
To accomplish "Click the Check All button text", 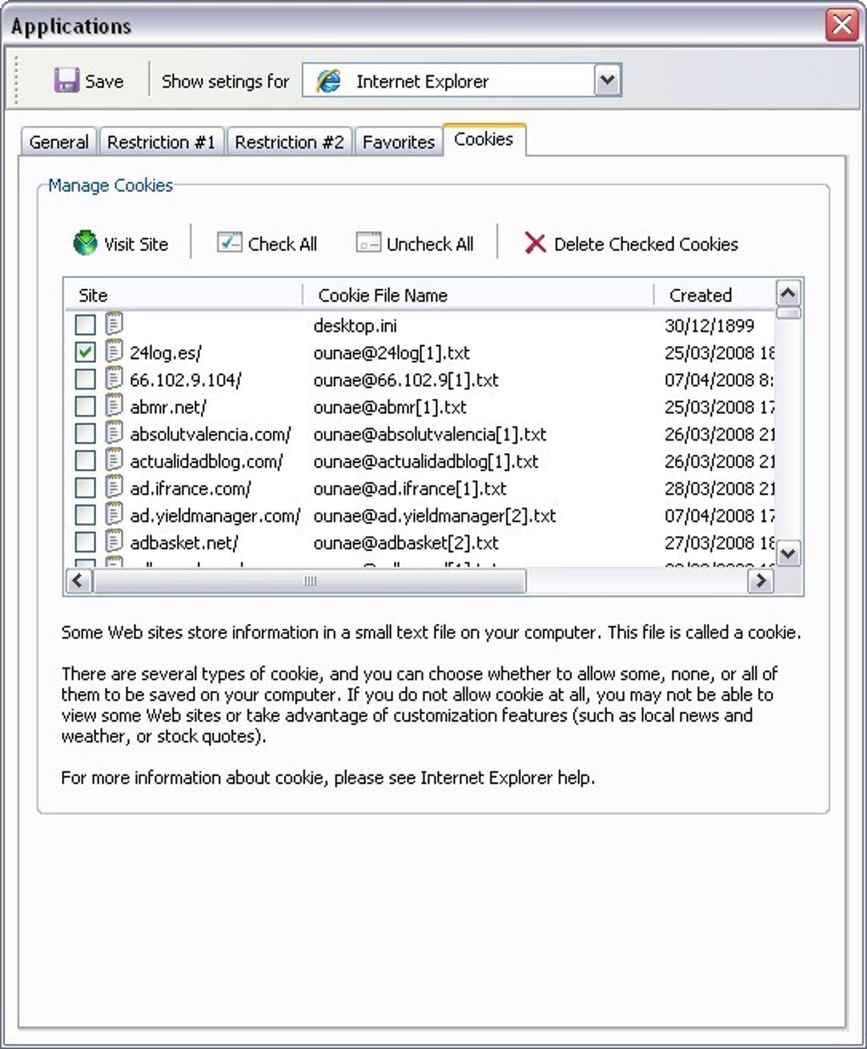I will point(282,244).
